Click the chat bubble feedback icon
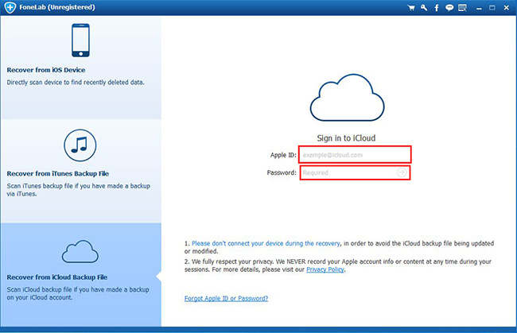This screenshot has width=517, height=333. pos(449,8)
